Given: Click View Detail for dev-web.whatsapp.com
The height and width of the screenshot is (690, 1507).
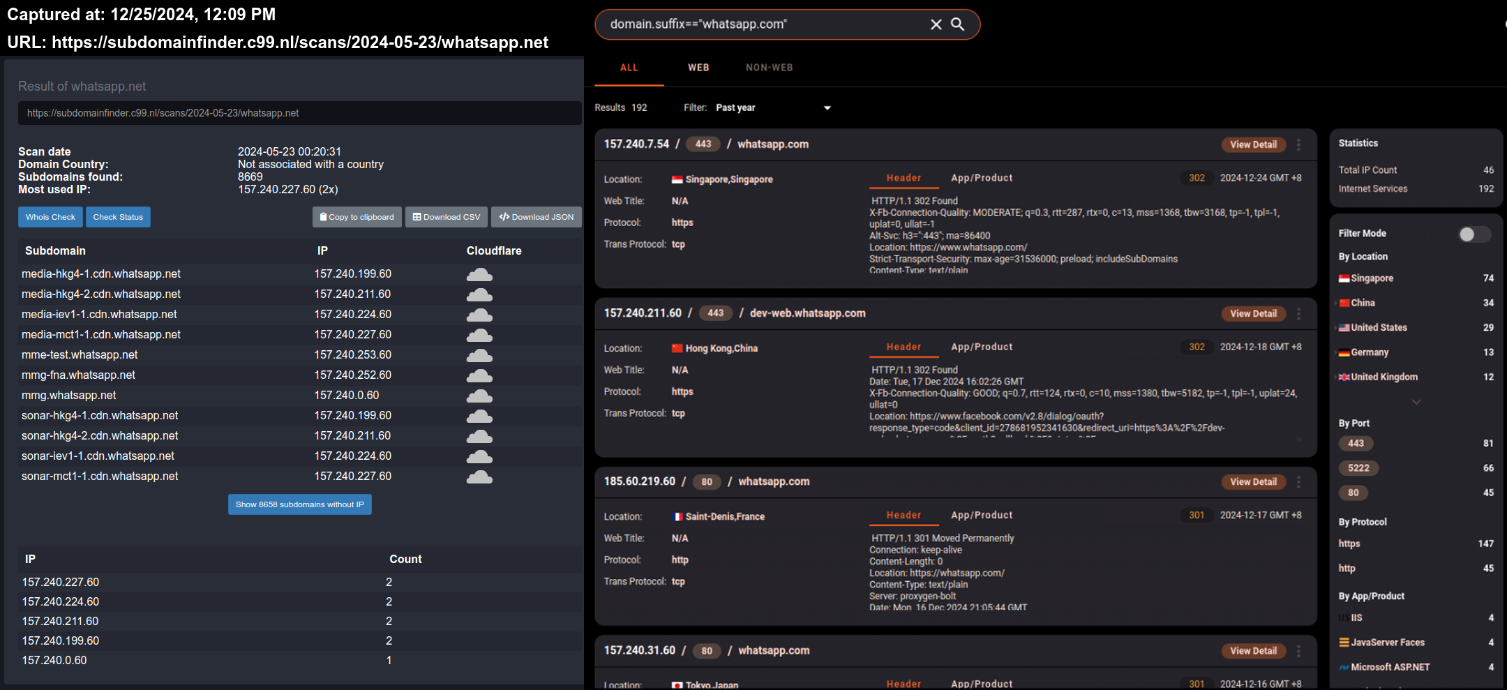Looking at the screenshot, I should (x=1253, y=314).
